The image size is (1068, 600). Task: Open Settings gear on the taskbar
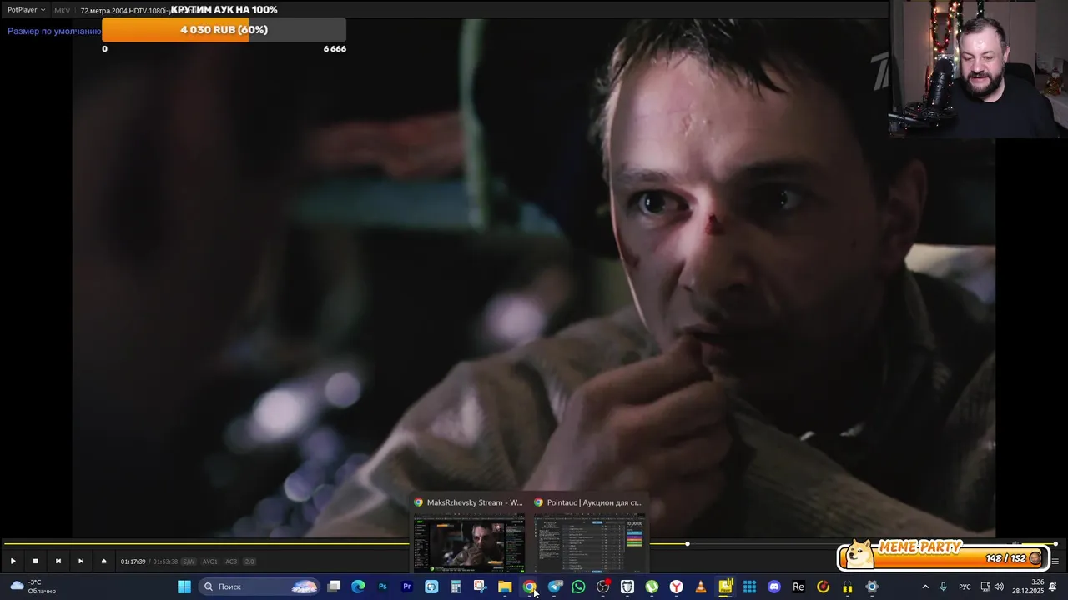tap(872, 587)
